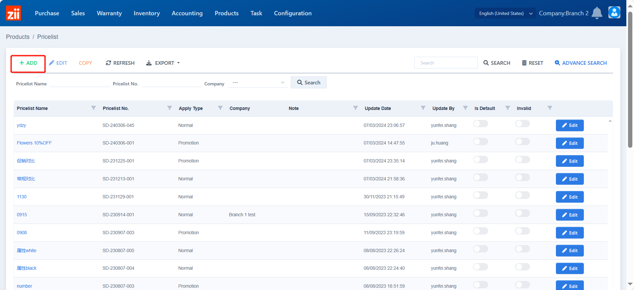Open the Accounting menu
Image resolution: width=634 pixels, height=290 pixels.
[x=187, y=13]
